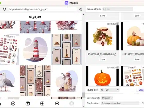Open the phone wallpapers with guitar post
The image size is (144, 108).
coord(67,49)
